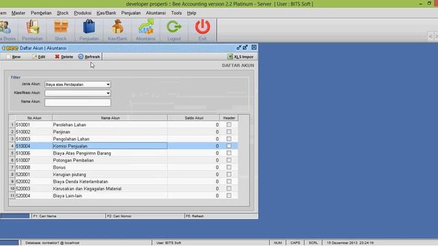This screenshot has height=246, width=438.
Task: Click F5: Refresh in status bar
Action: 221,216
